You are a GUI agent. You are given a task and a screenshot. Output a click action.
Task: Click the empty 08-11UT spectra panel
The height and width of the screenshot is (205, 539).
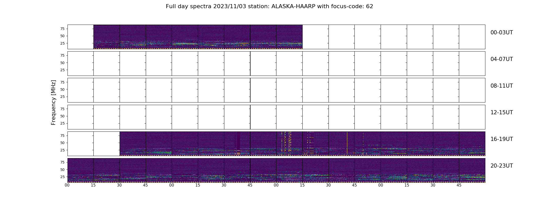pos(276,90)
